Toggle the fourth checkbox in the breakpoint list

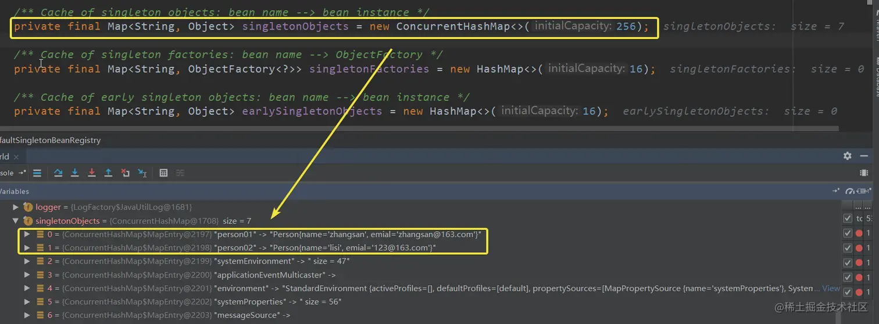[x=848, y=263]
